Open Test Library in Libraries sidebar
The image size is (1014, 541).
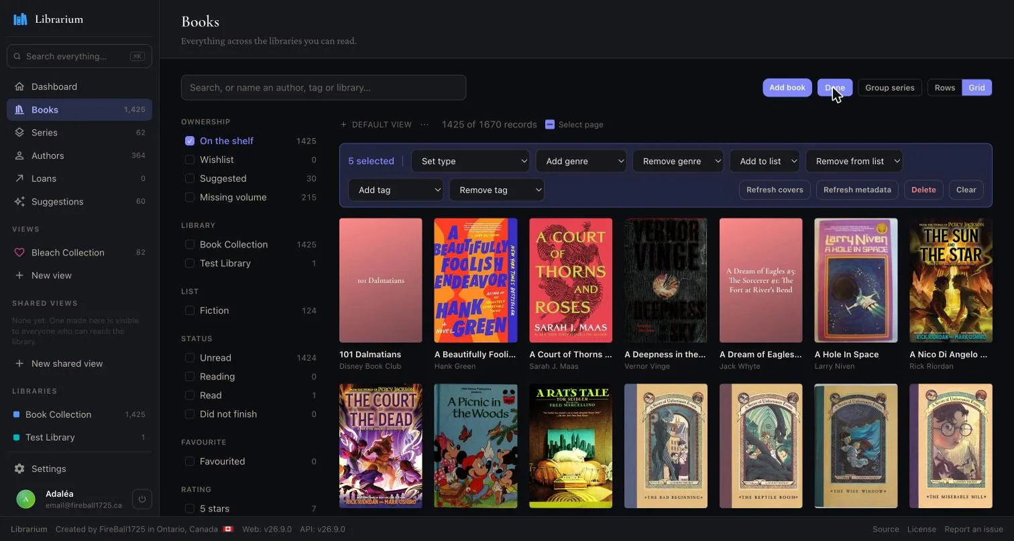(x=79, y=437)
